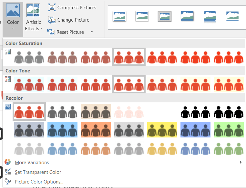This screenshot has height=188, width=246.
Task: Choose the washout faded recolor option
Action: click(129, 111)
